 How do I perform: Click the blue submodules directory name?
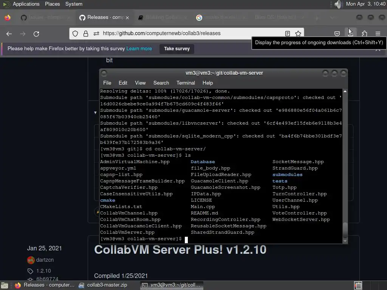point(287,174)
